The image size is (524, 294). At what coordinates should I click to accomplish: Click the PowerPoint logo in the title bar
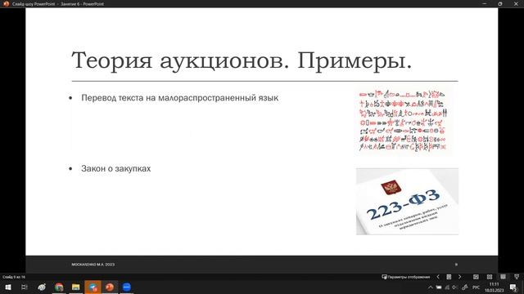6,3
